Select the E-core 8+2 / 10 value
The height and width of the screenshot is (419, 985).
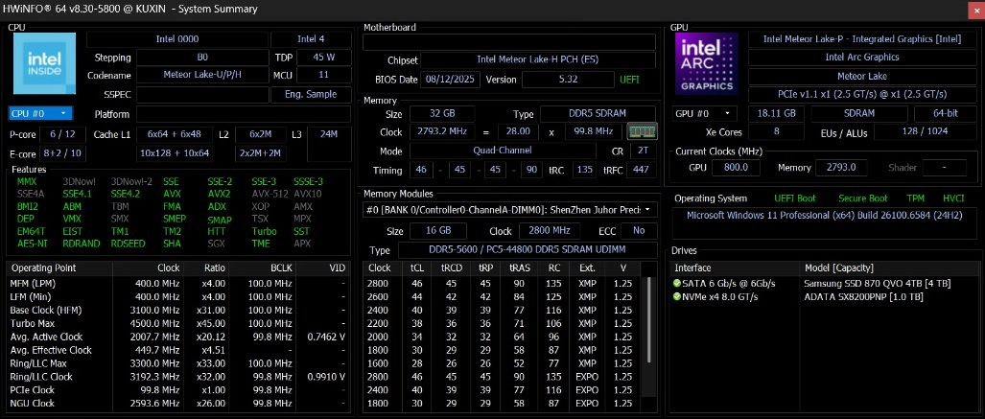point(62,153)
